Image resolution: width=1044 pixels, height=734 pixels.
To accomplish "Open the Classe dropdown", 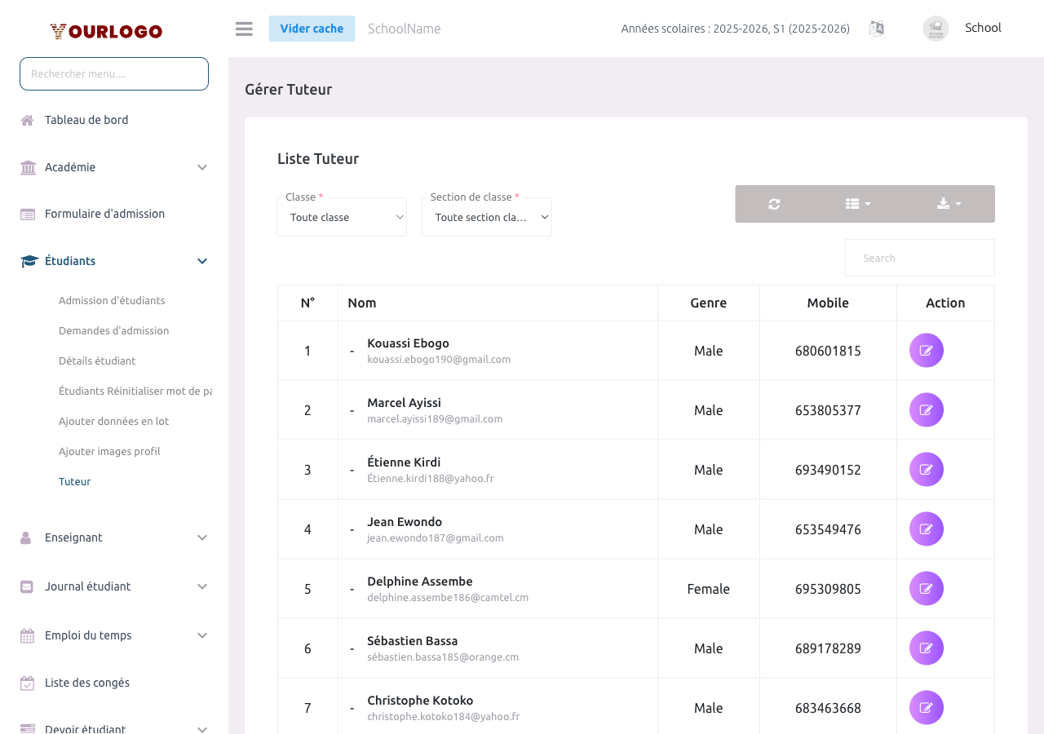I will (342, 218).
